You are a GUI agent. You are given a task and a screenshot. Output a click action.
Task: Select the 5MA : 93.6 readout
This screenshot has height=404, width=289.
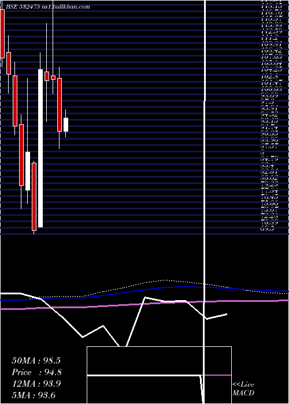(34, 395)
